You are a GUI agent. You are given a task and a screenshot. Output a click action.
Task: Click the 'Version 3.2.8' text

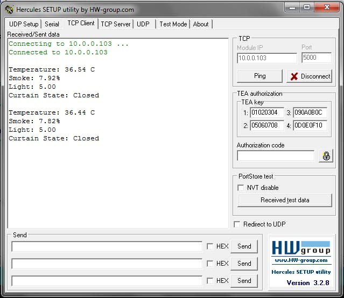coord(308,282)
